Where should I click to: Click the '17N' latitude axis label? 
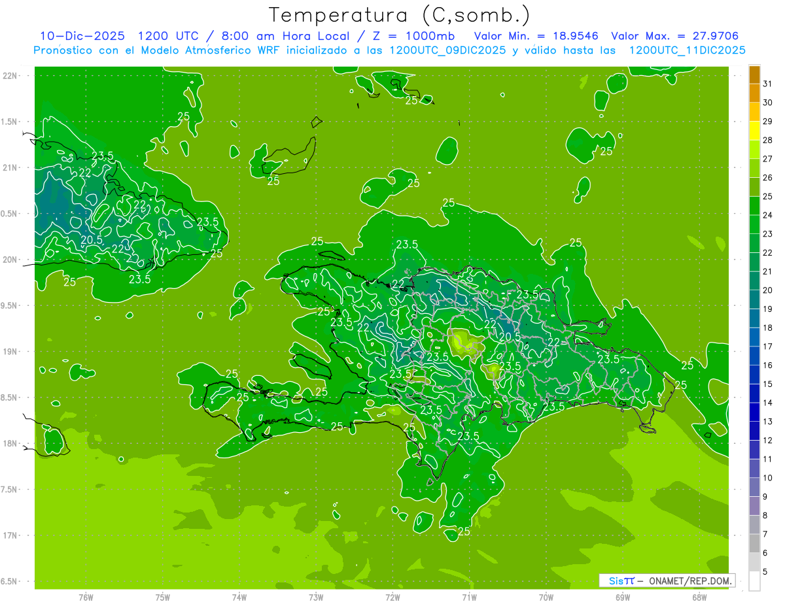(10, 535)
